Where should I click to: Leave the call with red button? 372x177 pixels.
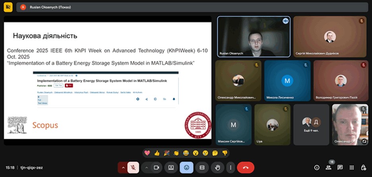tap(246, 167)
